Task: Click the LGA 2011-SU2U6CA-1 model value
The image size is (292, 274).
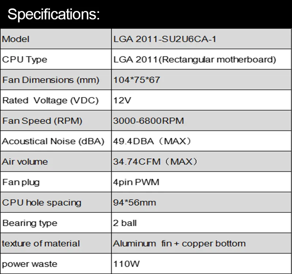Action: [165, 39]
